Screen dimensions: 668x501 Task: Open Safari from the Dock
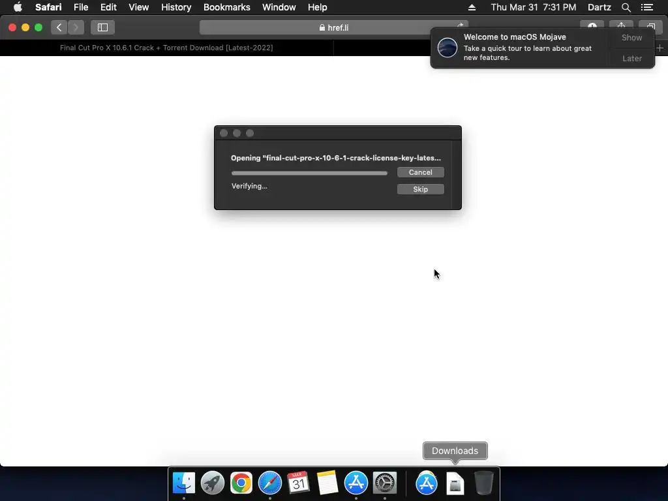(x=270, y=483)
